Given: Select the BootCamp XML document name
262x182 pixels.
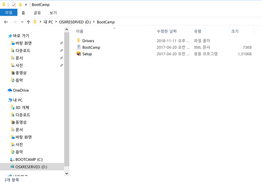Looking at the screenshot, I should click(x=91, y=47).
